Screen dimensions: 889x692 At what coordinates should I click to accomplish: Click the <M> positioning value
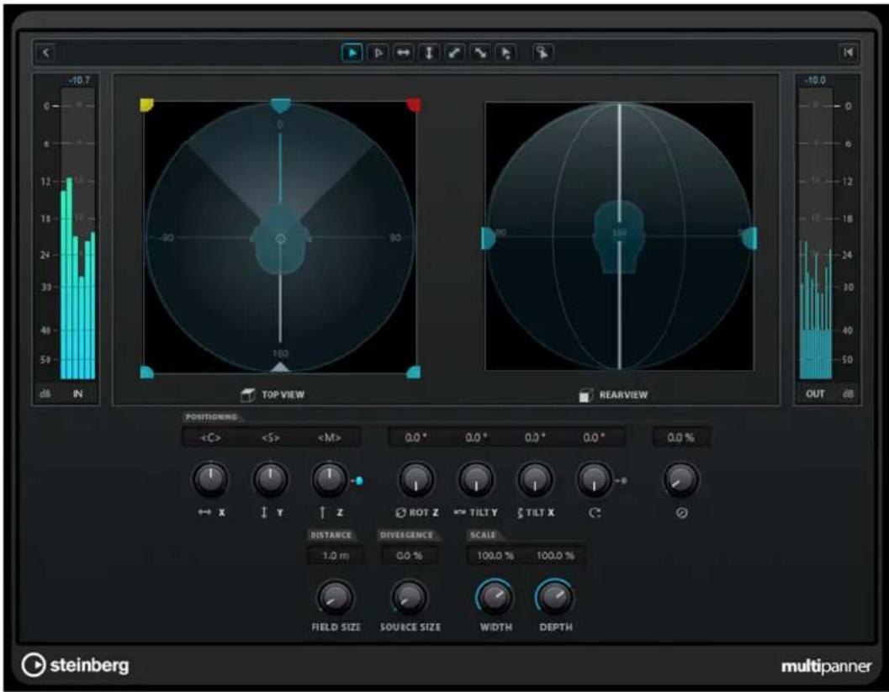[x=330, y=437]
